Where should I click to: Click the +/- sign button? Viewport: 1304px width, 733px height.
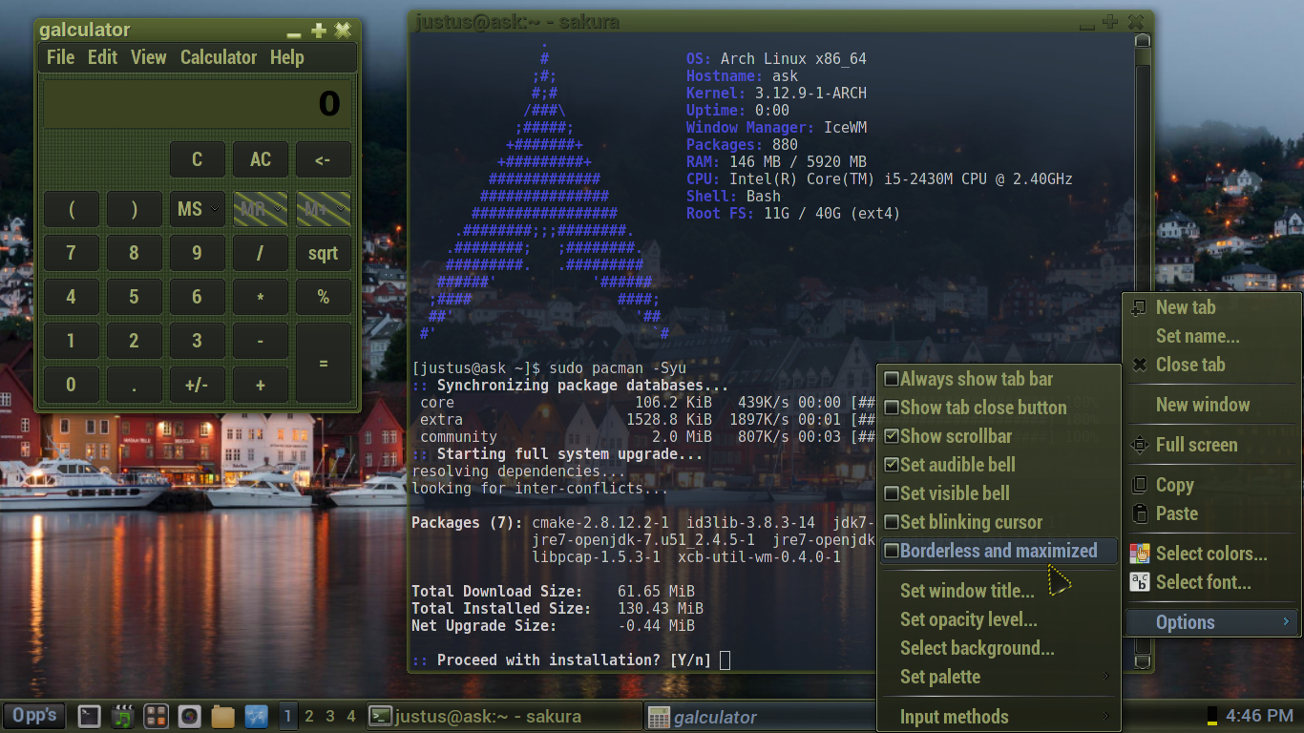coord(198,385)
